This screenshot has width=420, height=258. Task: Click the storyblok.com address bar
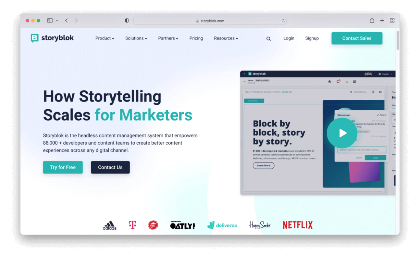pyautogui.click(x=210, y=21)
